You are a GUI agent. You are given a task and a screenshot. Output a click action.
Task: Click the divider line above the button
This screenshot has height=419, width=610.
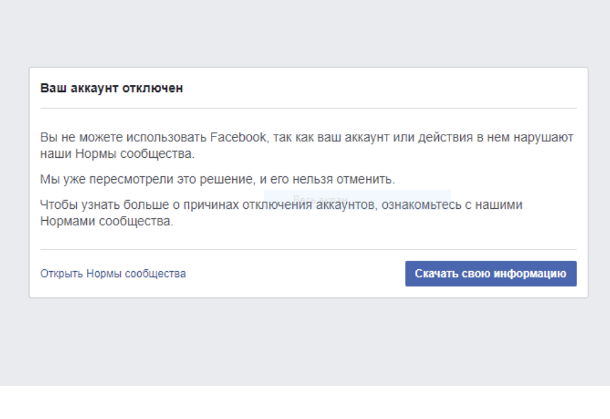(x=308, y=250)
